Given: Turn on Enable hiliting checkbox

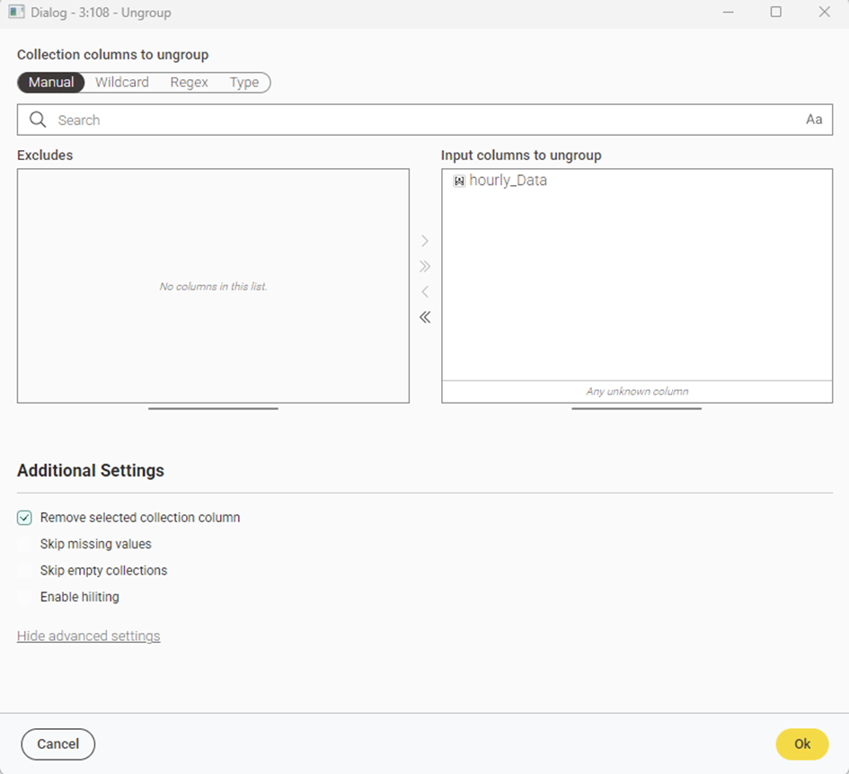Looking at the screenshot, I should click(24, 597).
